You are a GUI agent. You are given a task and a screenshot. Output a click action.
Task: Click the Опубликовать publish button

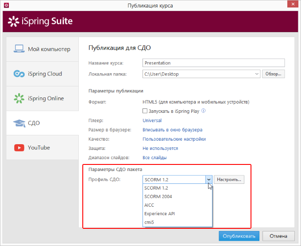[x=239, y=236]
